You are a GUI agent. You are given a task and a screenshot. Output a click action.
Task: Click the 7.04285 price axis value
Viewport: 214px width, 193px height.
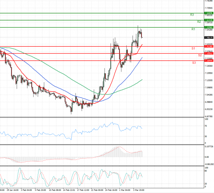(x=209, y=95)
